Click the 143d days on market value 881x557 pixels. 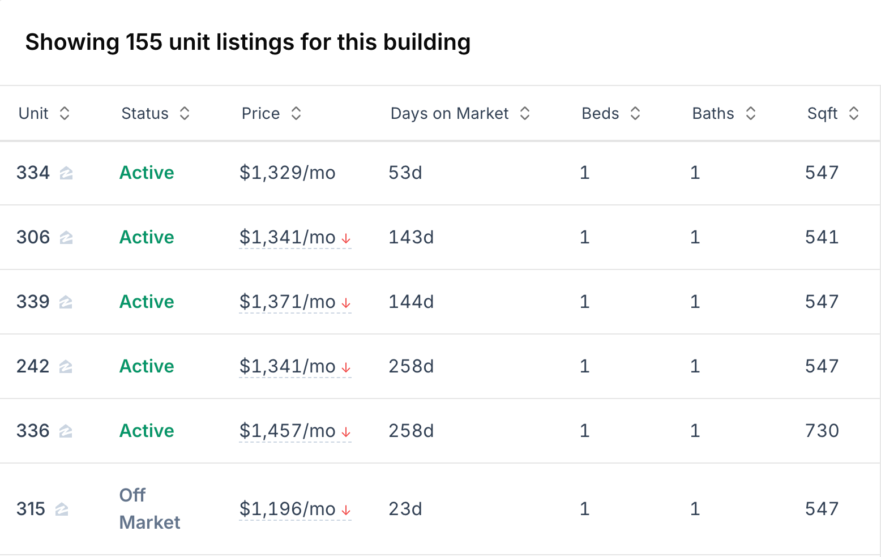click(411, 237)
